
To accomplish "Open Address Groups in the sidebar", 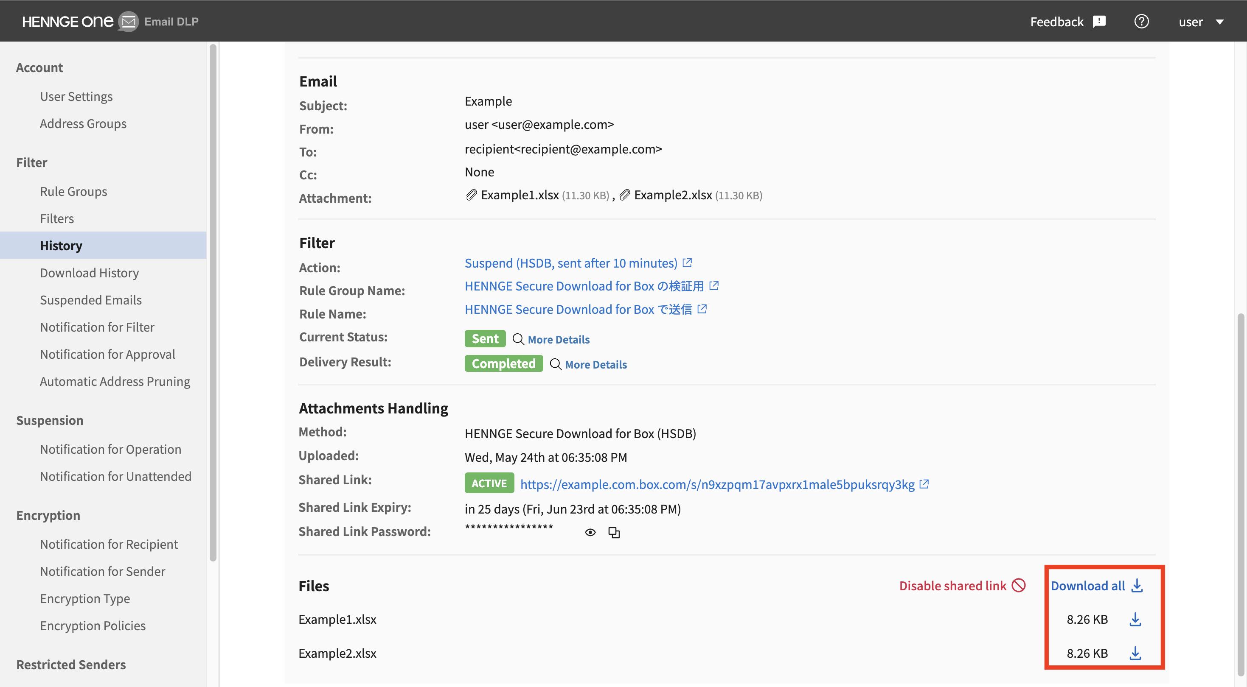I will coord(83,123).
